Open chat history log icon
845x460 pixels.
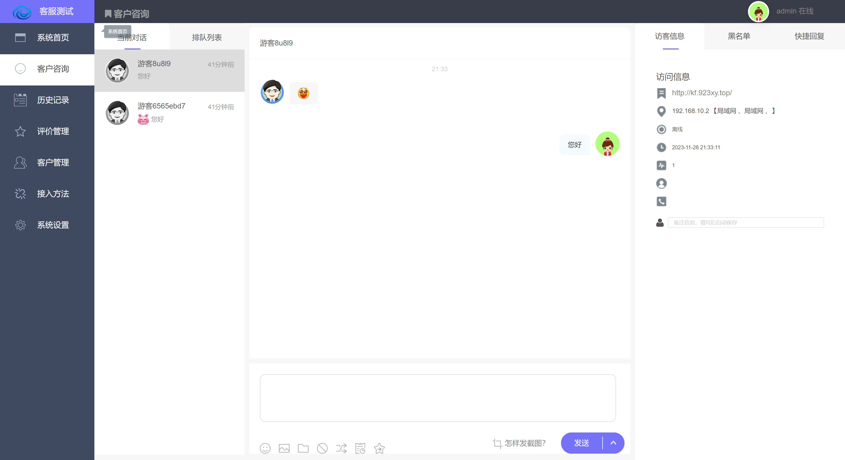(x=360, y=448)
